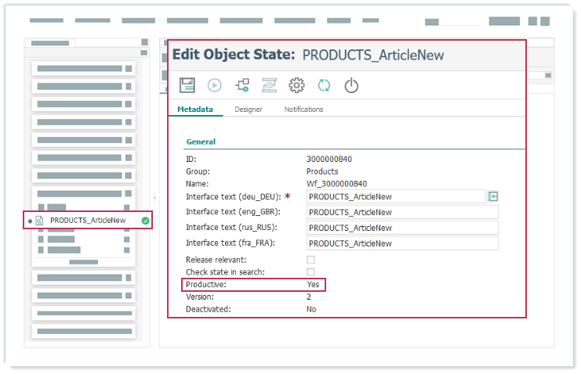
Task: Tick the Check state in search checkbox
Action: [x=310, y=272]
